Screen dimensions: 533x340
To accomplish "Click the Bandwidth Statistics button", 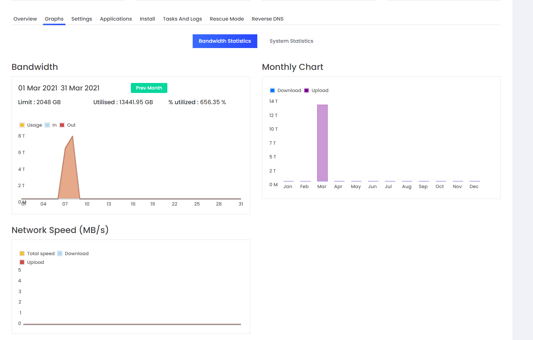I will coord(225,41).
